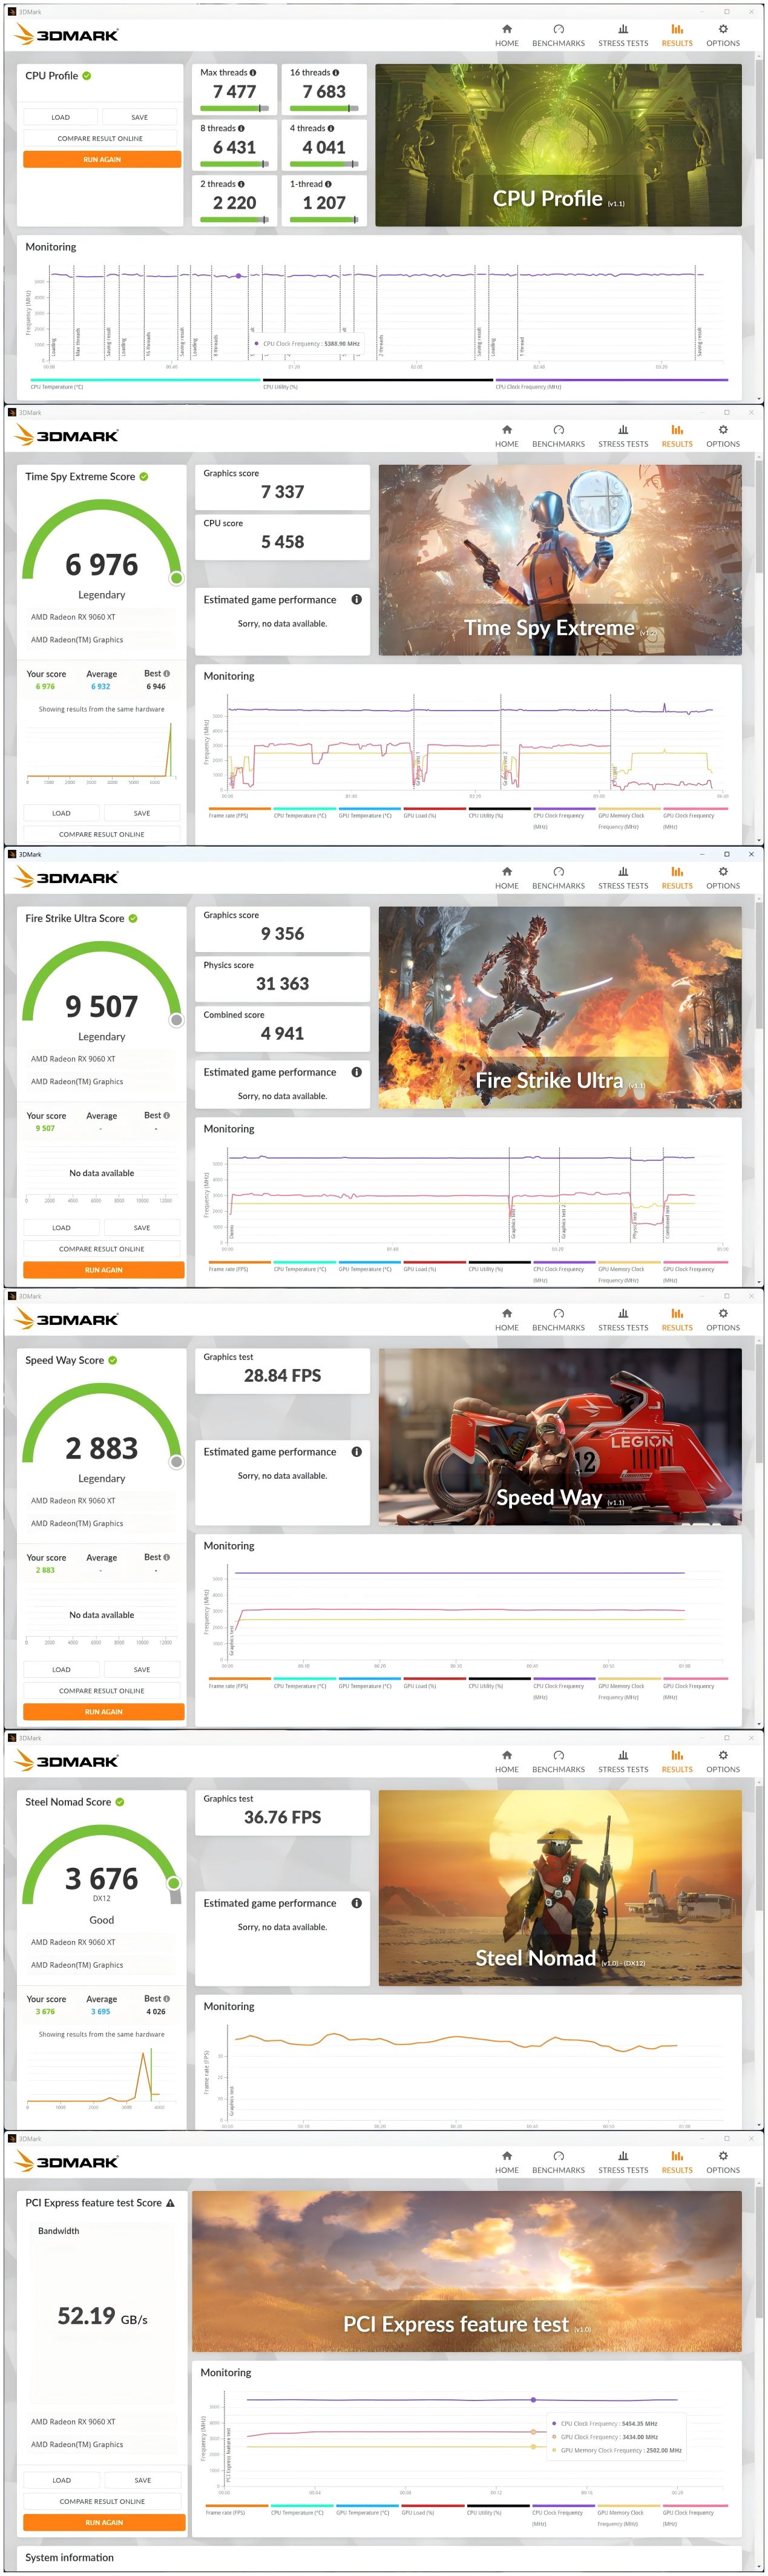Click COMPARE RESULT ONLINE in the Speed Way window
Image resolution: width=768 pixels, height=2576 pixels.
point(102,1691)
